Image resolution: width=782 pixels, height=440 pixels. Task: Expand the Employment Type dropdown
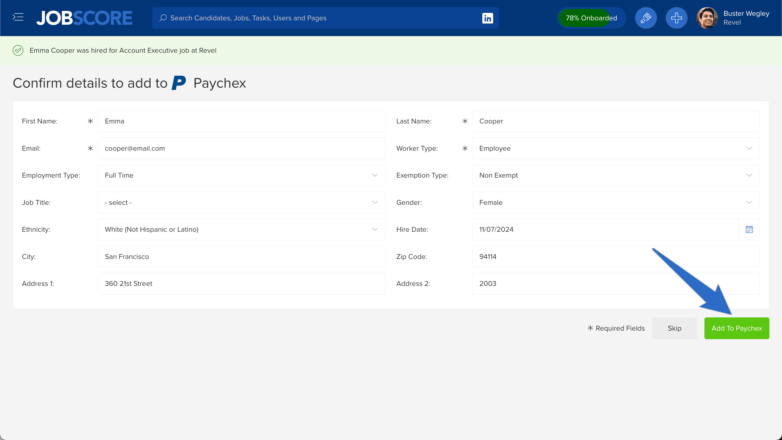click(x=376, y=175)
